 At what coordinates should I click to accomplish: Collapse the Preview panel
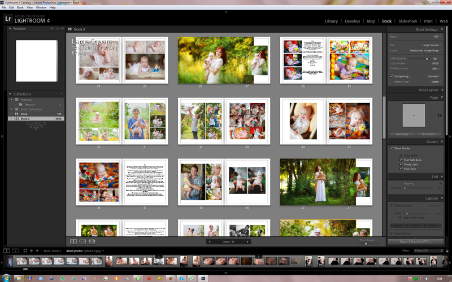point(10,28)
